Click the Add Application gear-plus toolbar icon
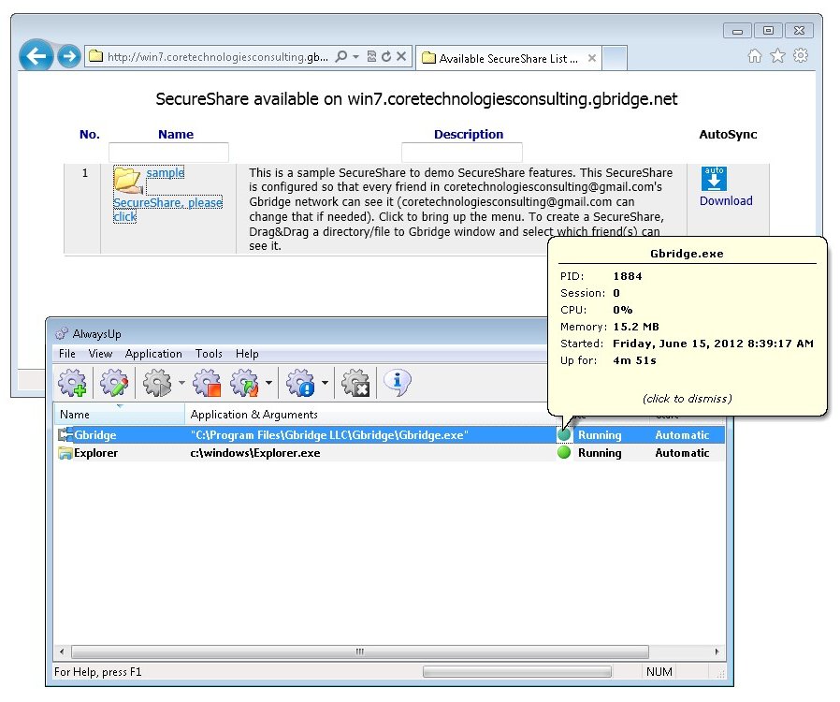The height and width of the screenshot is (702, 840). [72, 383]
